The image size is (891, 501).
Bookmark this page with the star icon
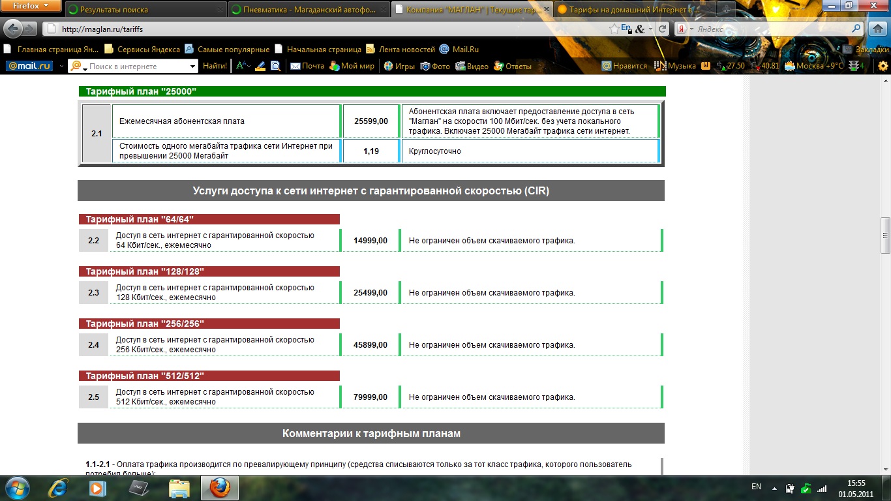[x=614, y=29]
